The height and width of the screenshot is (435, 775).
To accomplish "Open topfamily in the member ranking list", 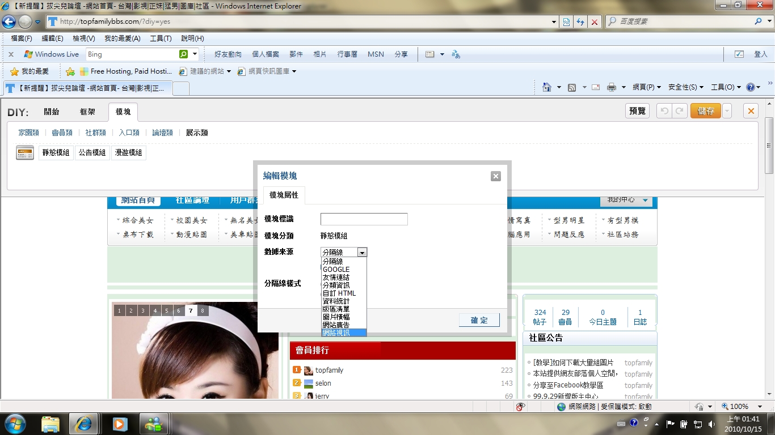I will click(x=329, y=370).
